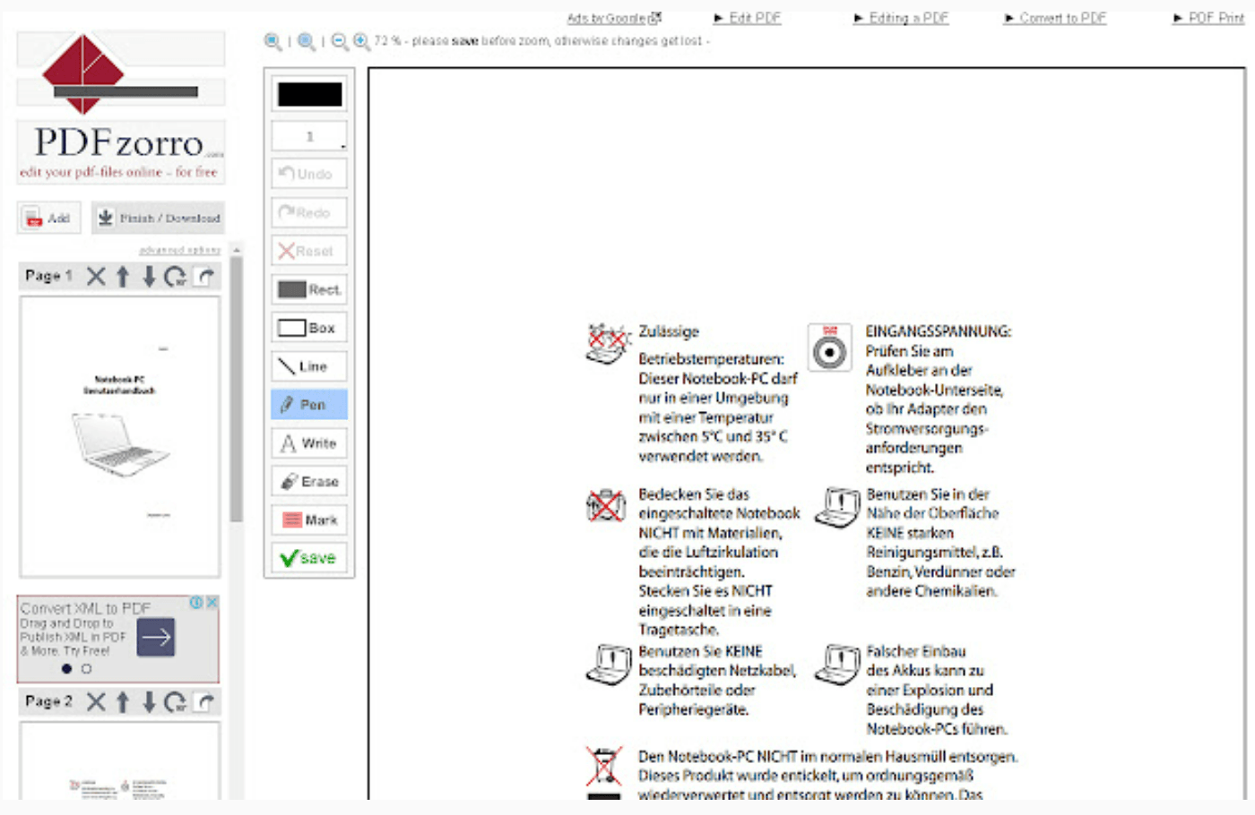Open the black color swatch picker
Image resolution: width=1255 pixels, height=815 pixels.
(309, 94)
